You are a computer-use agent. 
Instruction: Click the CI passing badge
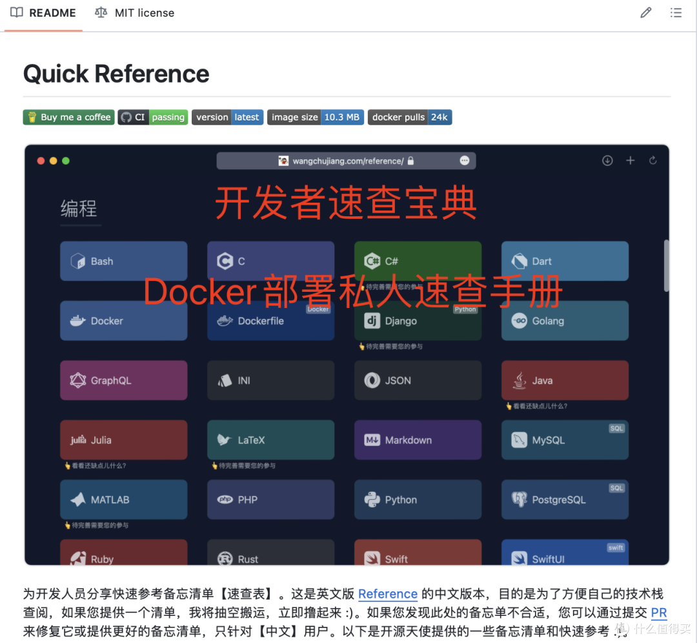152,117
